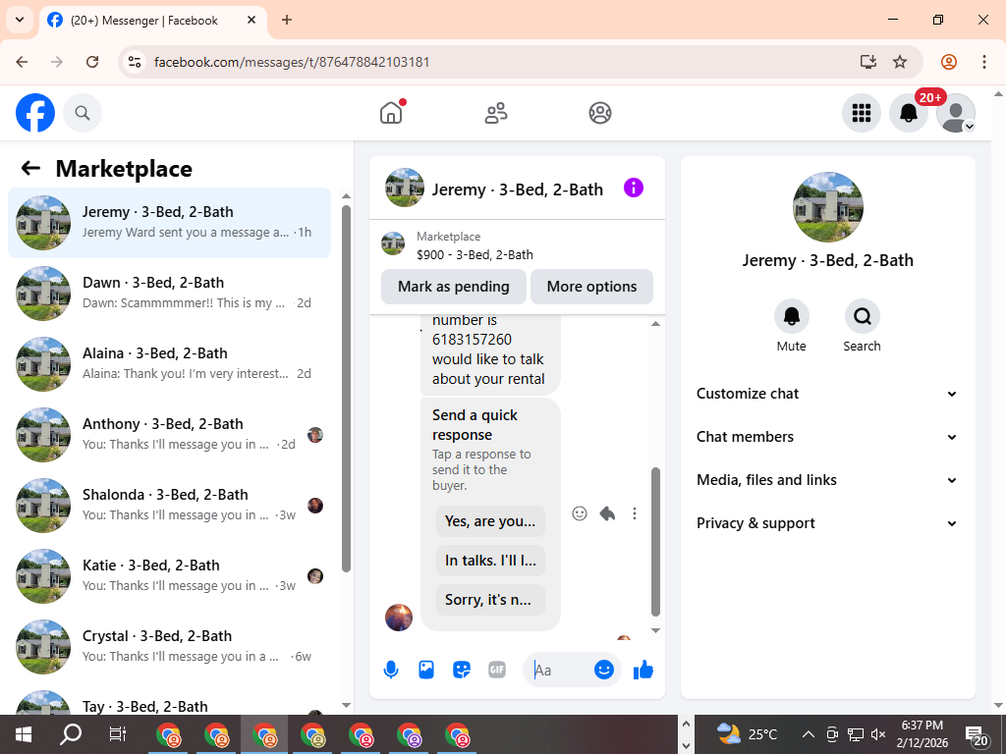The width and height of the screenshot is (1006, 754).
Task: Open the Dawn · 3-Bed, 2-Bath conversation
Action: pos(169,293)
